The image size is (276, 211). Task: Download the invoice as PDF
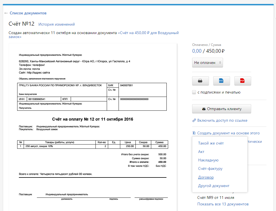[x=242, y=81]
